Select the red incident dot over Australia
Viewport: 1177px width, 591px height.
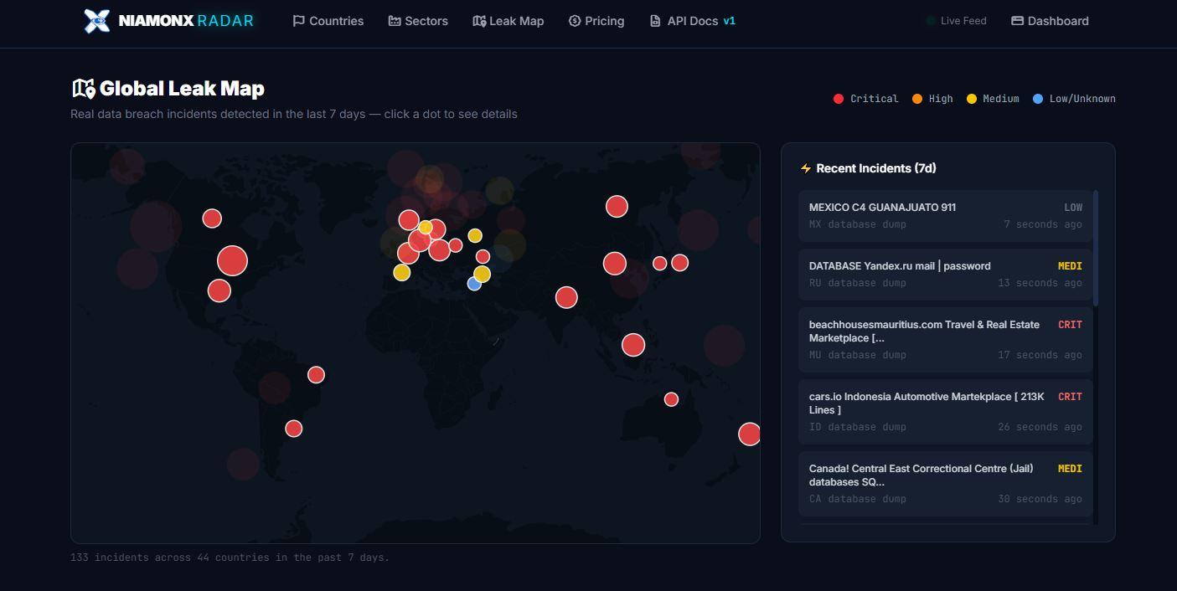pyautogui.click(x=671, y=399)
